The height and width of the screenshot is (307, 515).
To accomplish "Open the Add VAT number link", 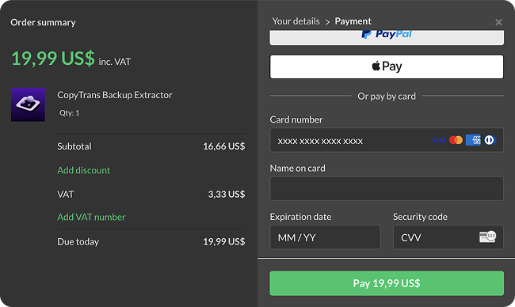I will point(91,217).
